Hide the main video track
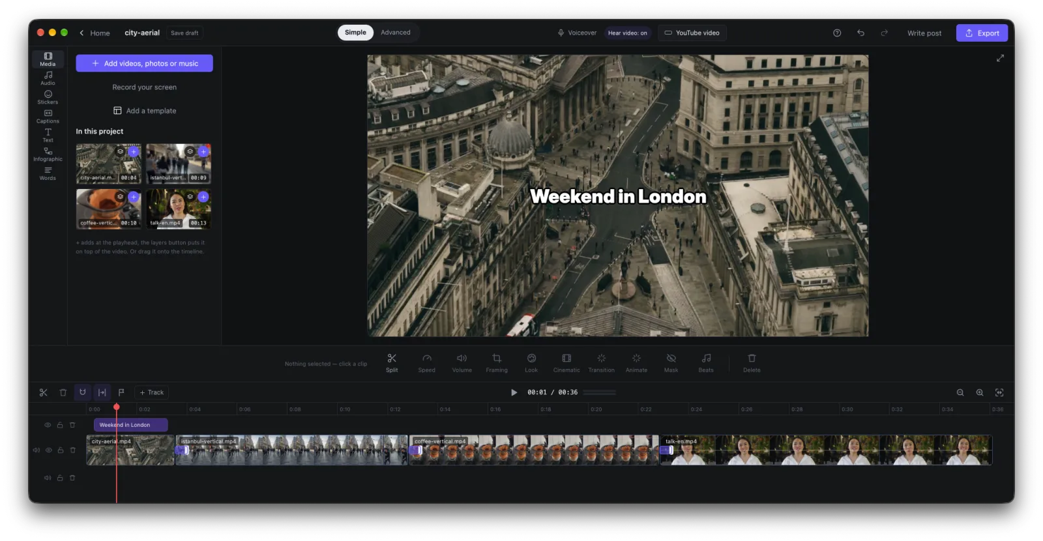 click(x=48, y=450)
